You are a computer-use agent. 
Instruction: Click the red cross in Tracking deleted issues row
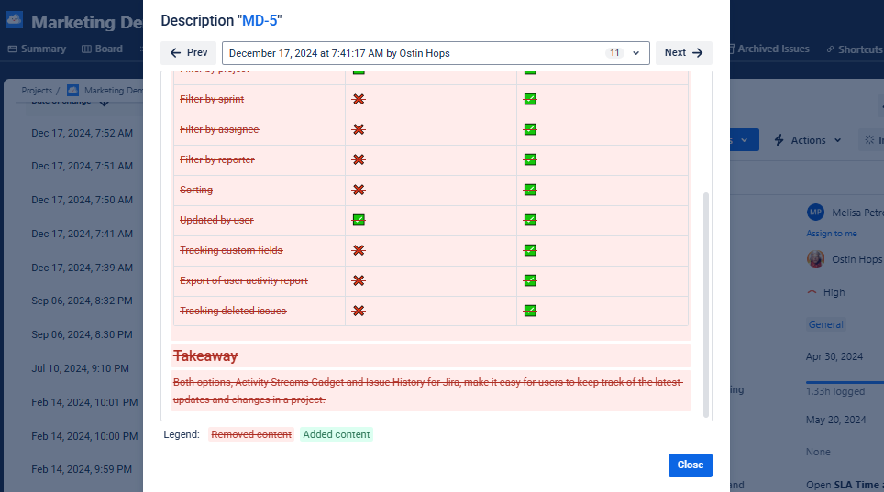359,311
